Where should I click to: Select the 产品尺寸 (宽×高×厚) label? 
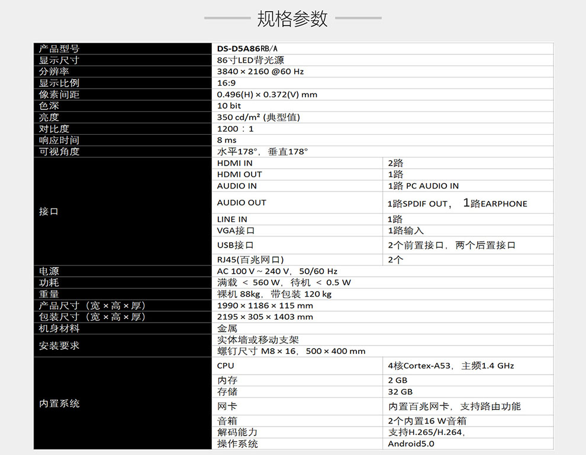click(x=92, y=306)
